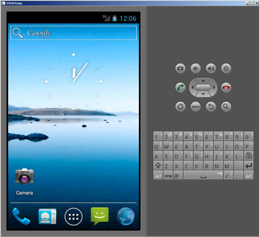Click the N key on keyboard
This screenshot has height=237, width=259.
pyautogui.click(x=218, y=165)
